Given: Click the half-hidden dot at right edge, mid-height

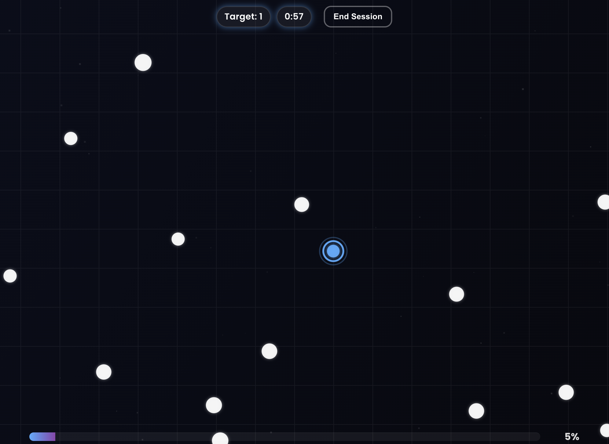Looking at the screenshot, I should point(604,202).
